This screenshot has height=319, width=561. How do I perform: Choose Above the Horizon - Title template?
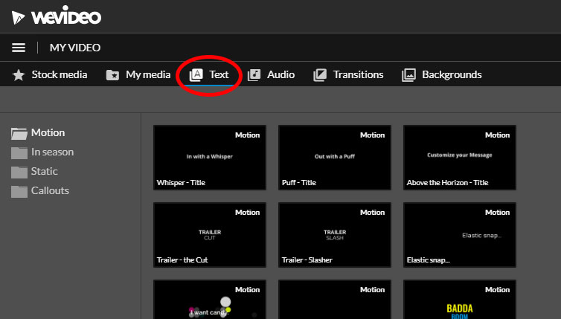click(x=459, y=157)
